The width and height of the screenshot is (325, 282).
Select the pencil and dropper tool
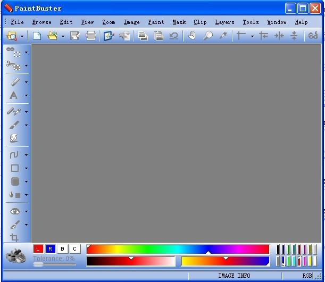pos(14,112)
